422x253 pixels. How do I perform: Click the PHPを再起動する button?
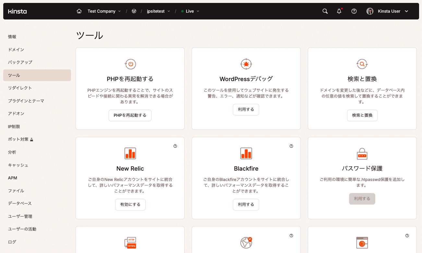pyautogui.click(x=130, y=115)
